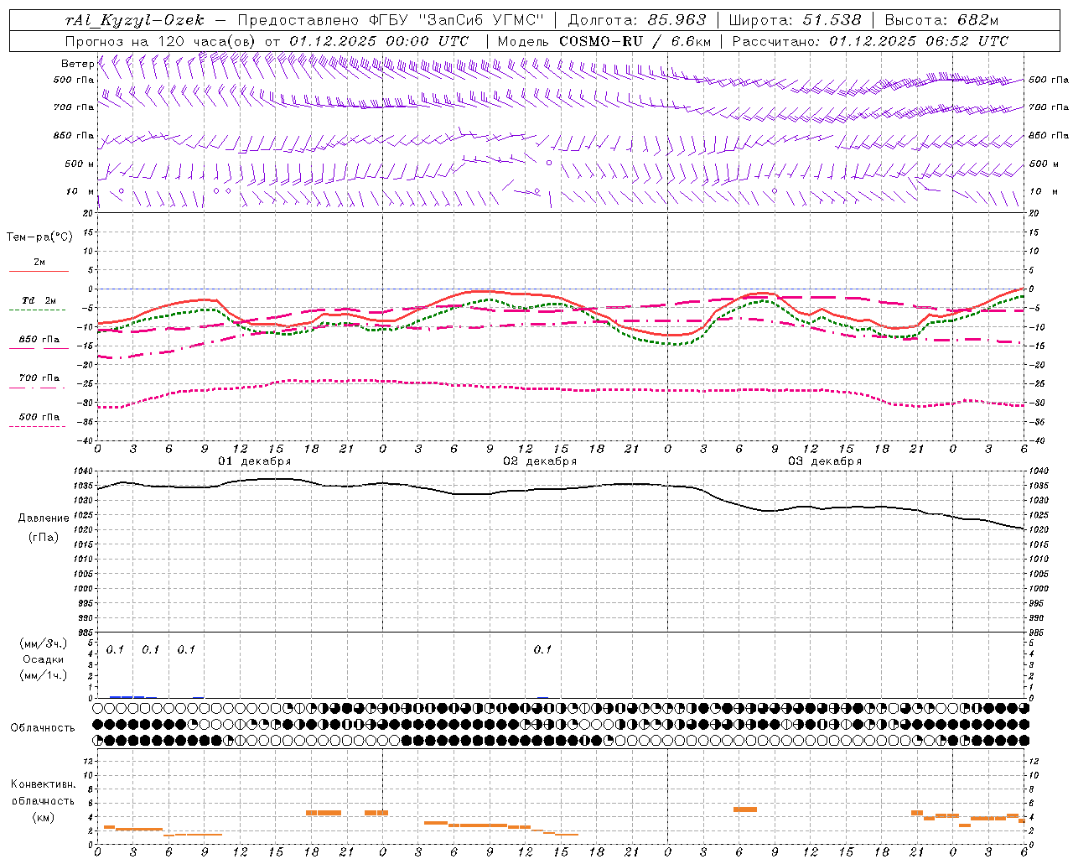Click the Ветер wind panel label
This screenshot has height=859, width=1073.
(78, 64)
